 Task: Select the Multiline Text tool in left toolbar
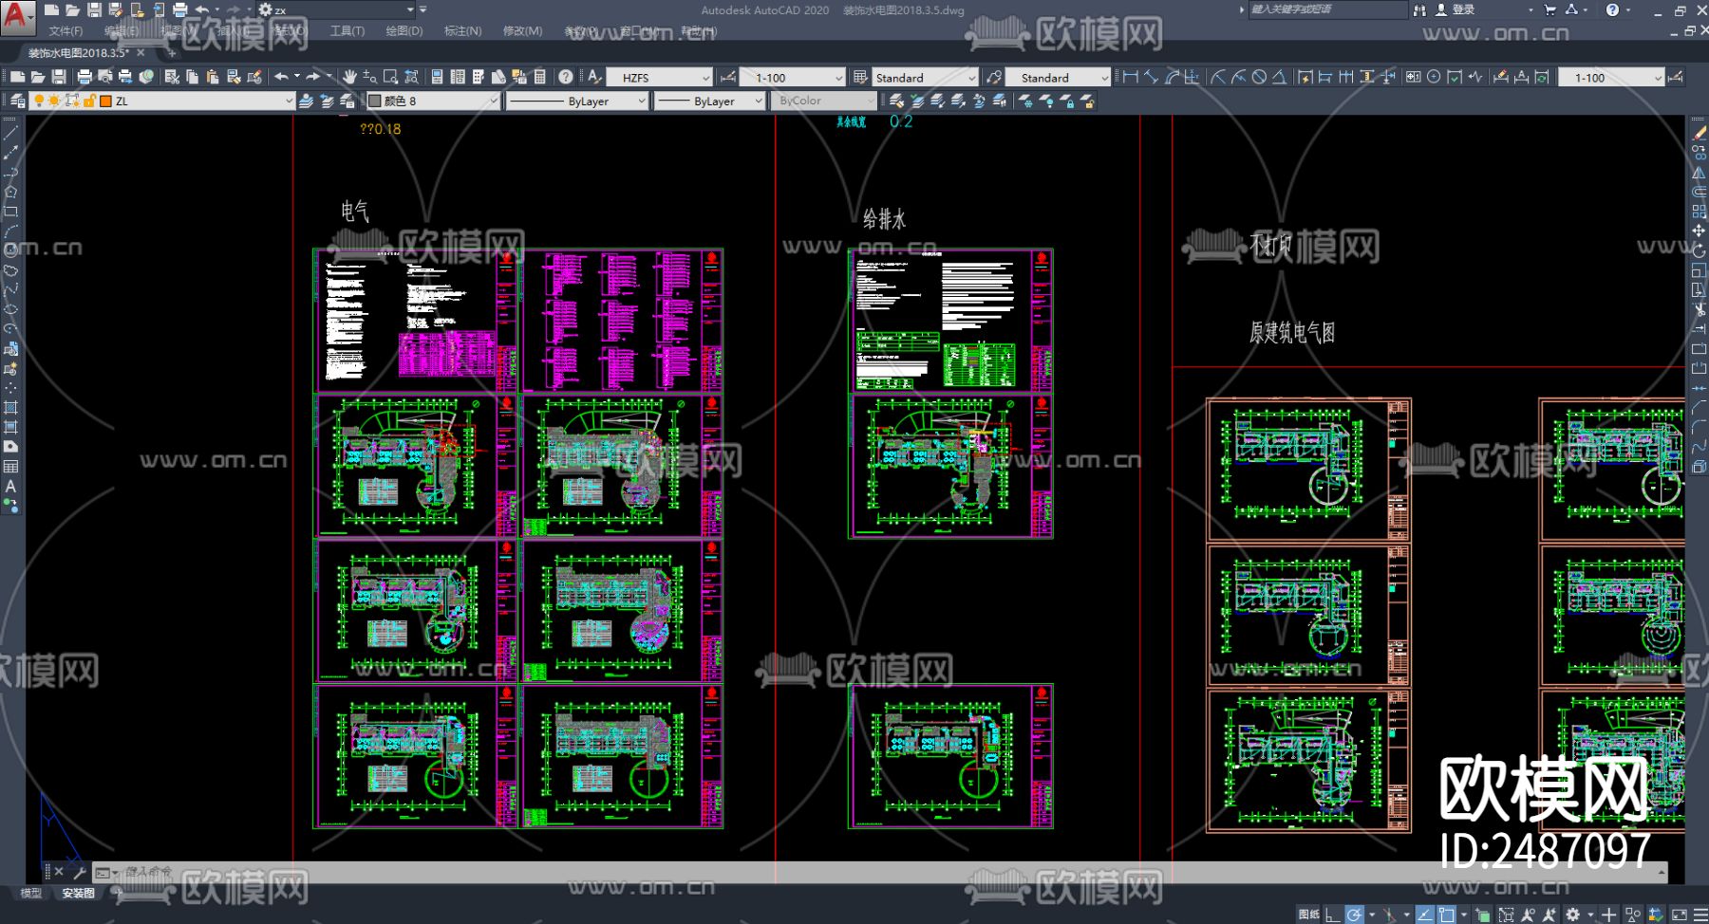coord(10,487)
